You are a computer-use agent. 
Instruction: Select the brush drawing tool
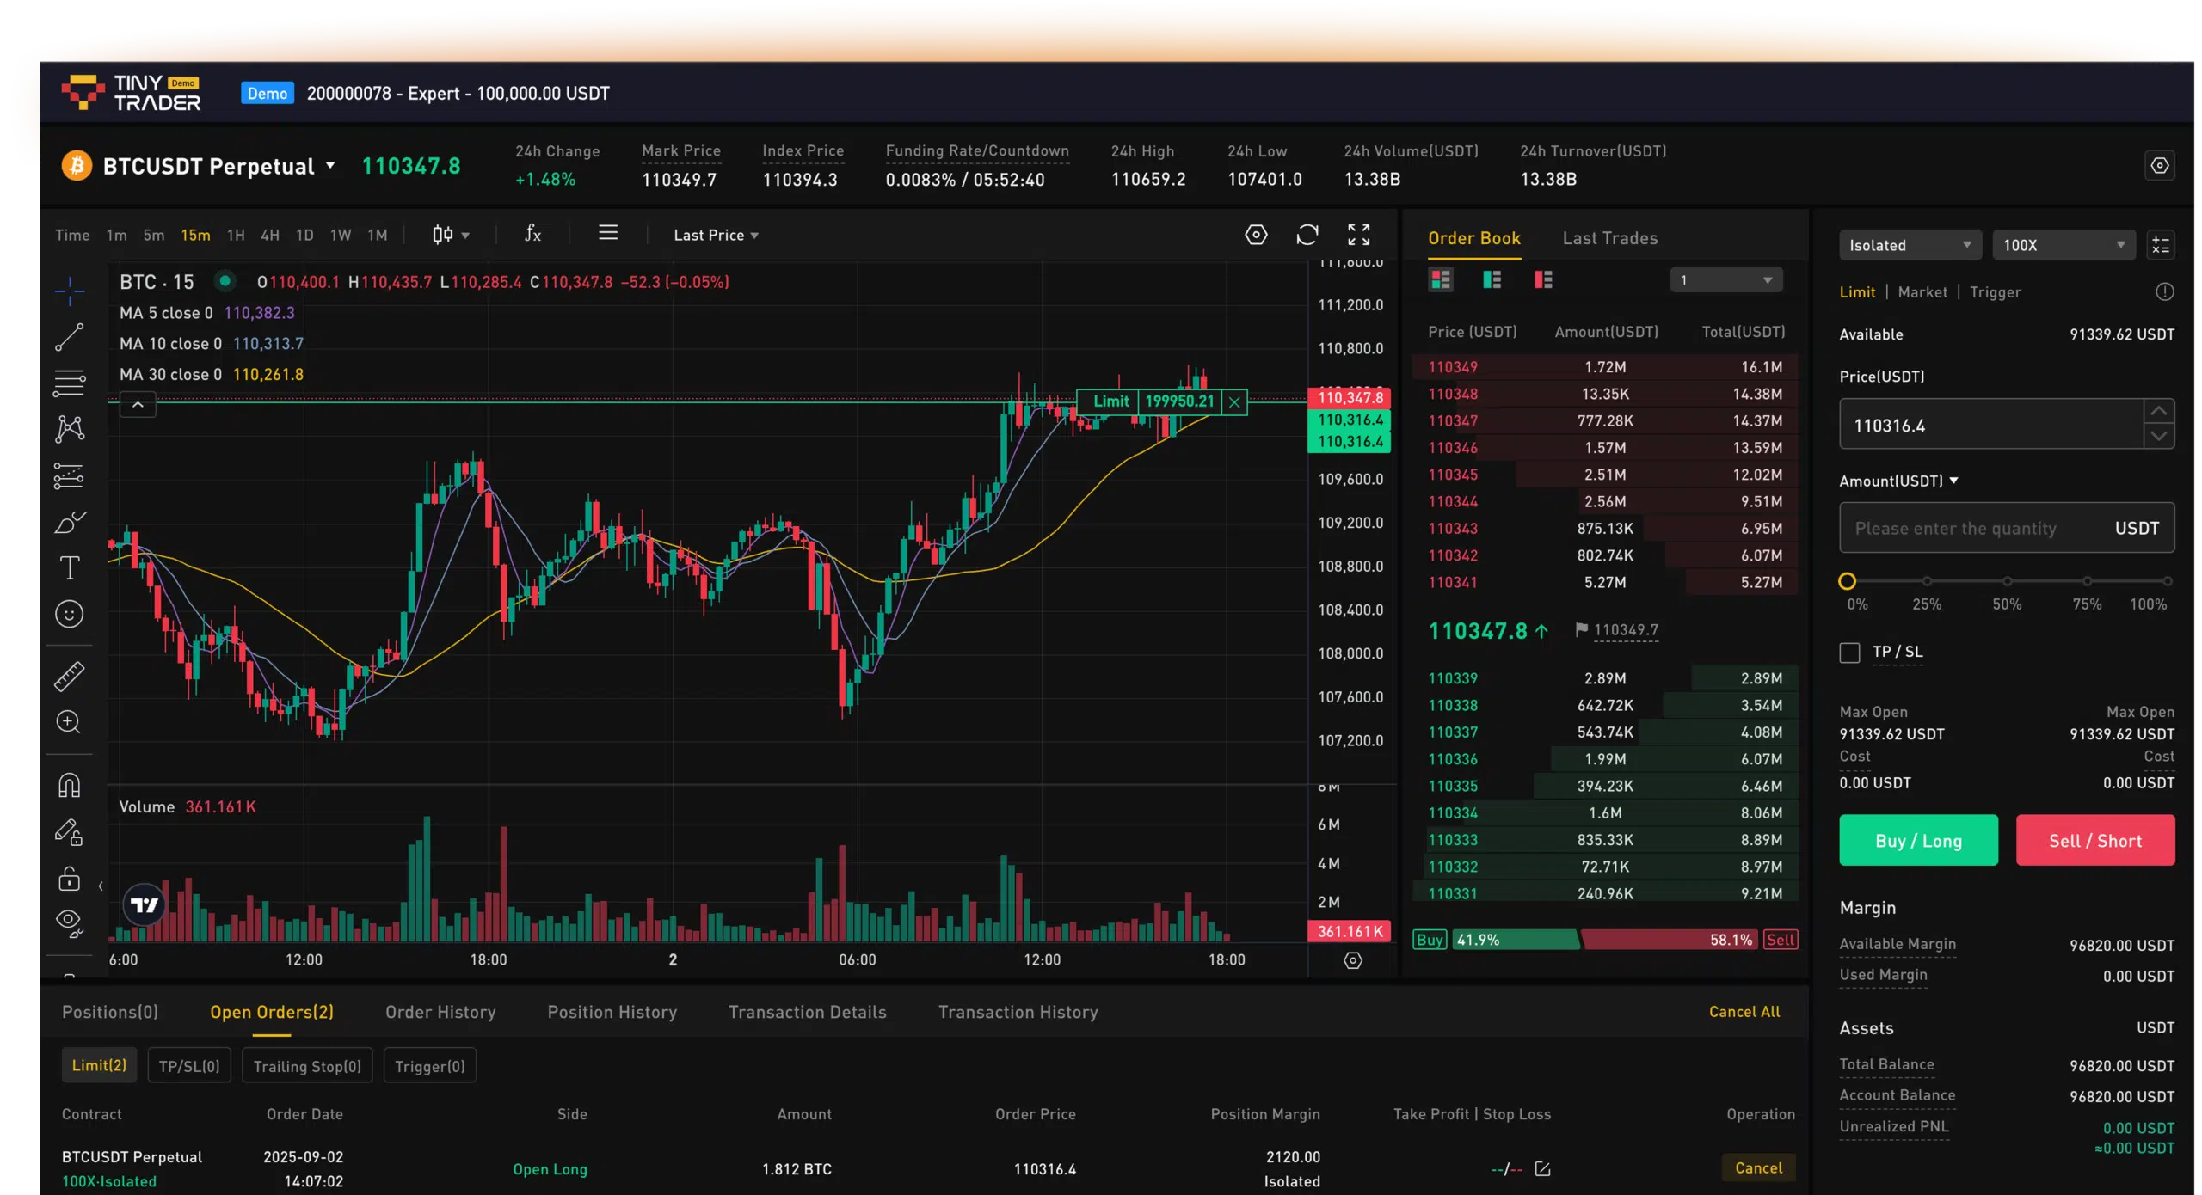70,521
